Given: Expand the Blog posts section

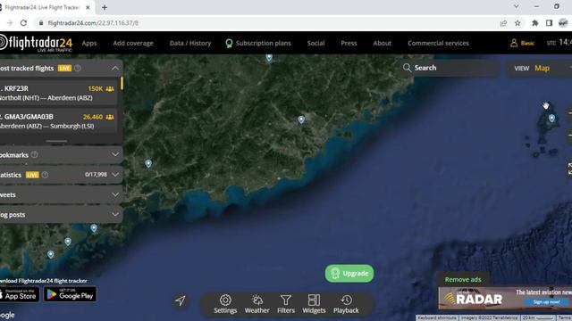Looking at the screenshot, I should pyautogui.click(x=115, y=215).
